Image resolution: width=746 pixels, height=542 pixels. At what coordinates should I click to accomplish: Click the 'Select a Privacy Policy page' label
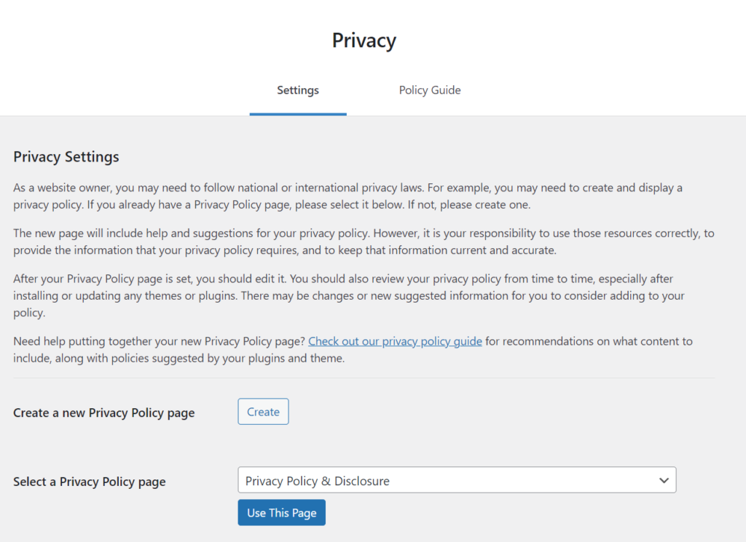(90, 482)
